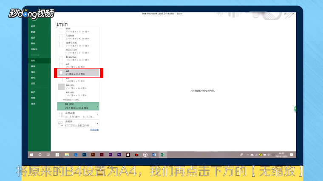Open 选项 (Options) in the sidebar
Screen dimensions: 323x181
click(33, 104)
